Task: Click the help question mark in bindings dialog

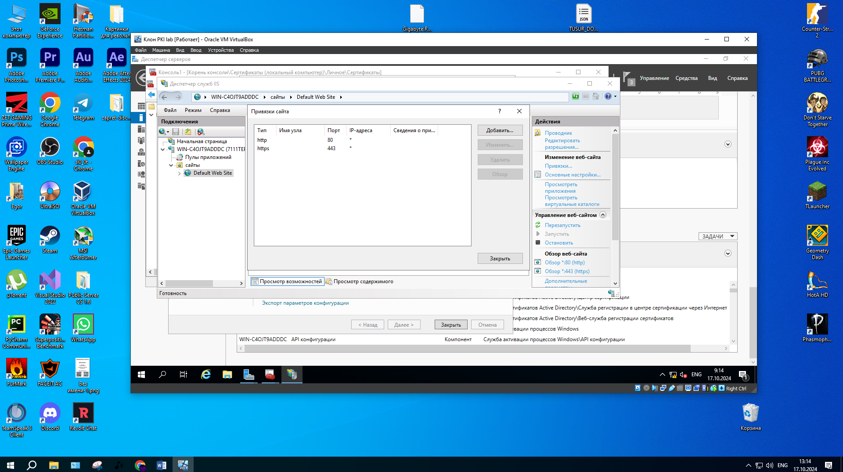Action: (500, 111)
